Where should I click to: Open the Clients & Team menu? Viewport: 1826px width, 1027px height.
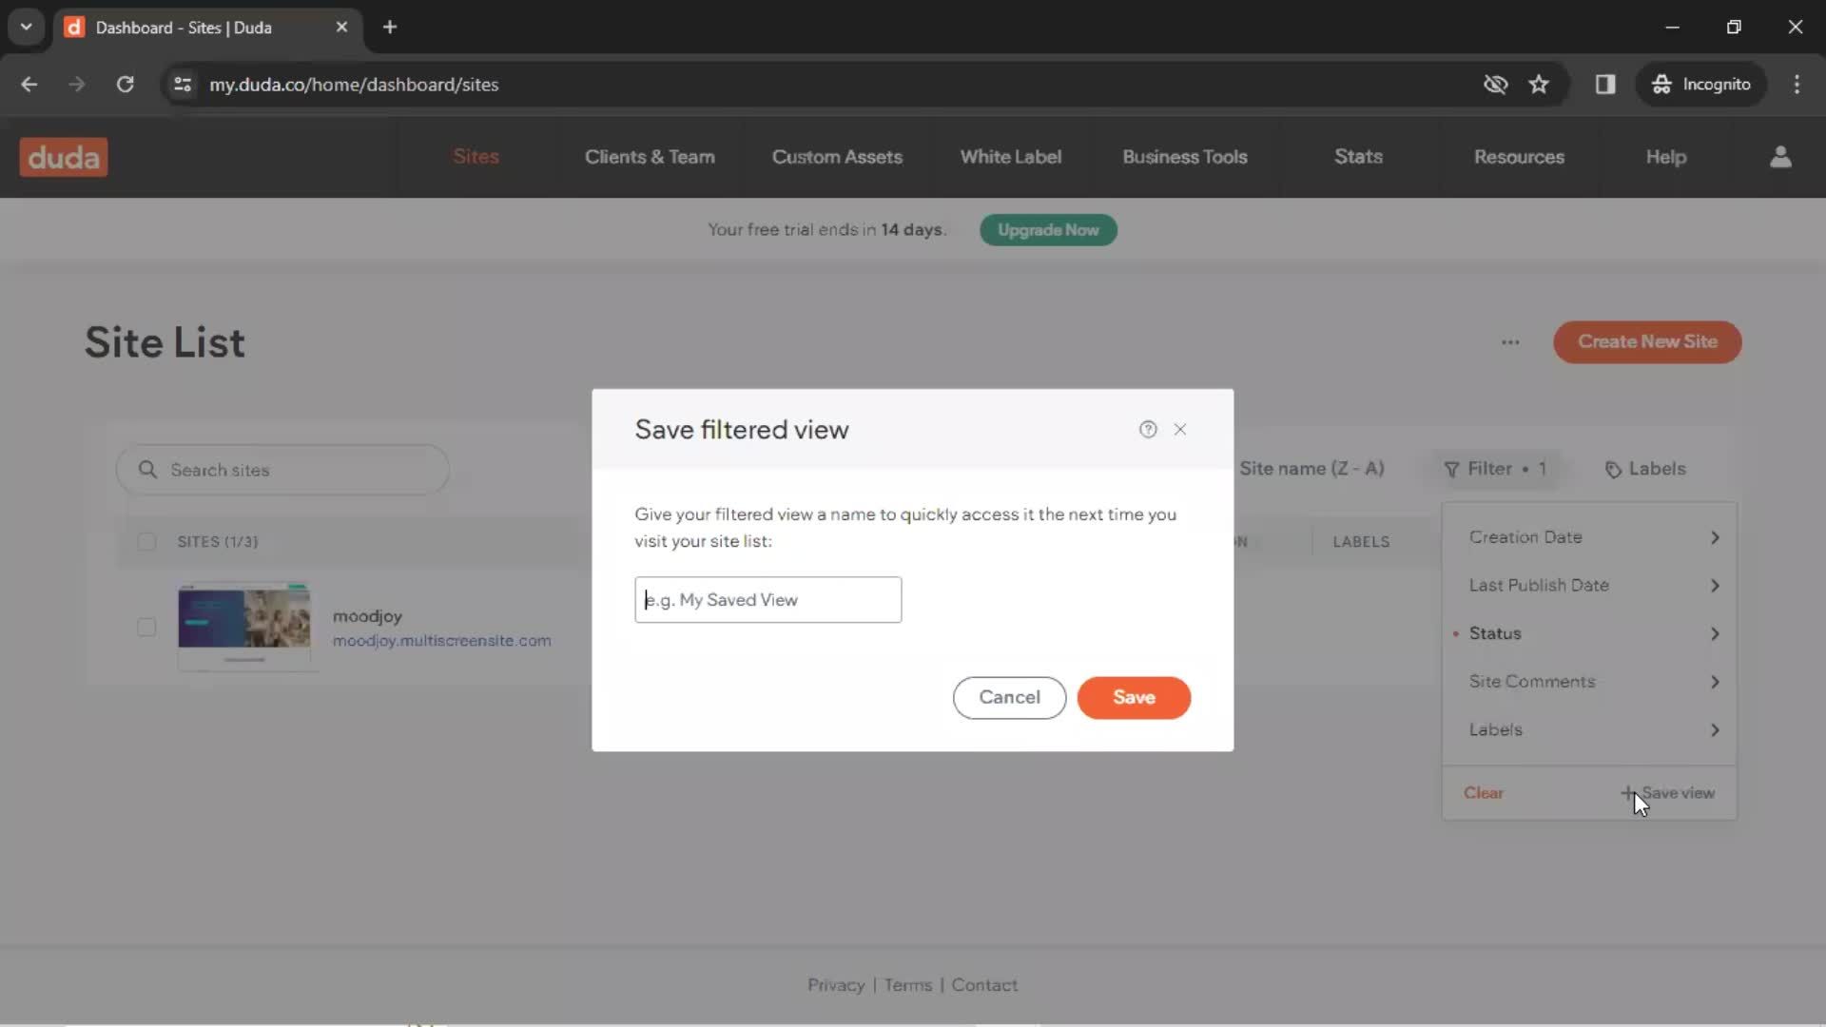click(x=650, y=157)
